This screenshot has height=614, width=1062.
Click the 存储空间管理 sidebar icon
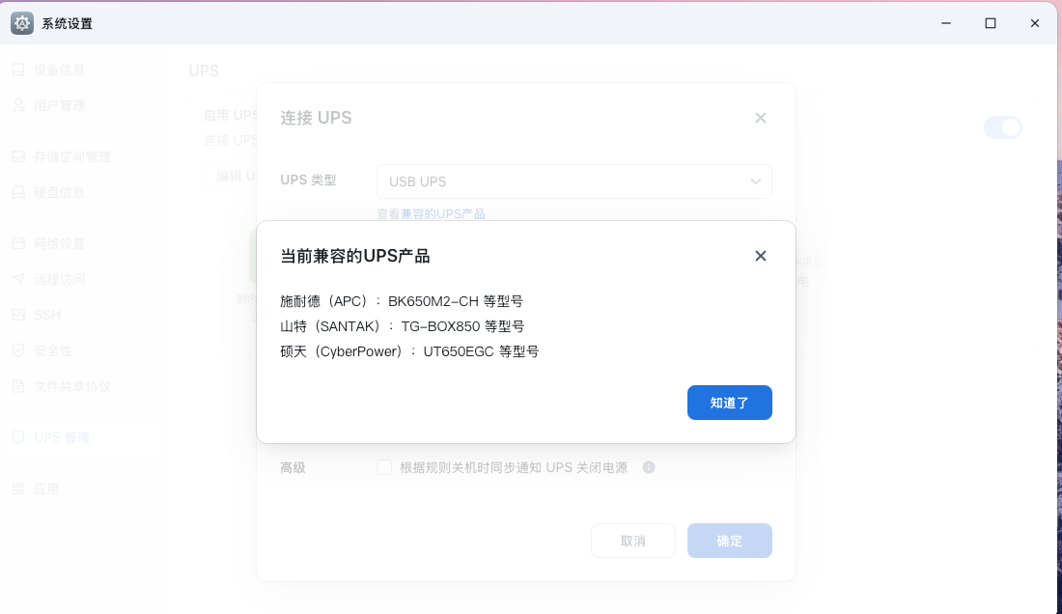(18, 157)
